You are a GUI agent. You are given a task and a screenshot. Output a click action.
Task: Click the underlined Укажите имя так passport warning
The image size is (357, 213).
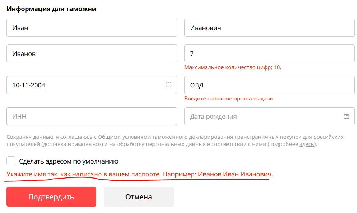[139, 174]
